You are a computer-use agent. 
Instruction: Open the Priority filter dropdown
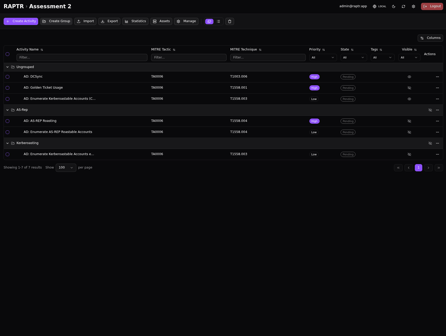pyautogui.click(x=323, y=57)
